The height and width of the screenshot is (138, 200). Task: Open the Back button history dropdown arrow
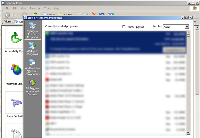pos(19,15)
